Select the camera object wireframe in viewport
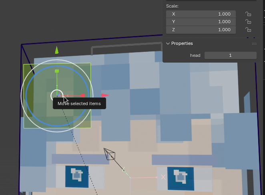Viewport: 265px width, 195px height. pos(110,154)
